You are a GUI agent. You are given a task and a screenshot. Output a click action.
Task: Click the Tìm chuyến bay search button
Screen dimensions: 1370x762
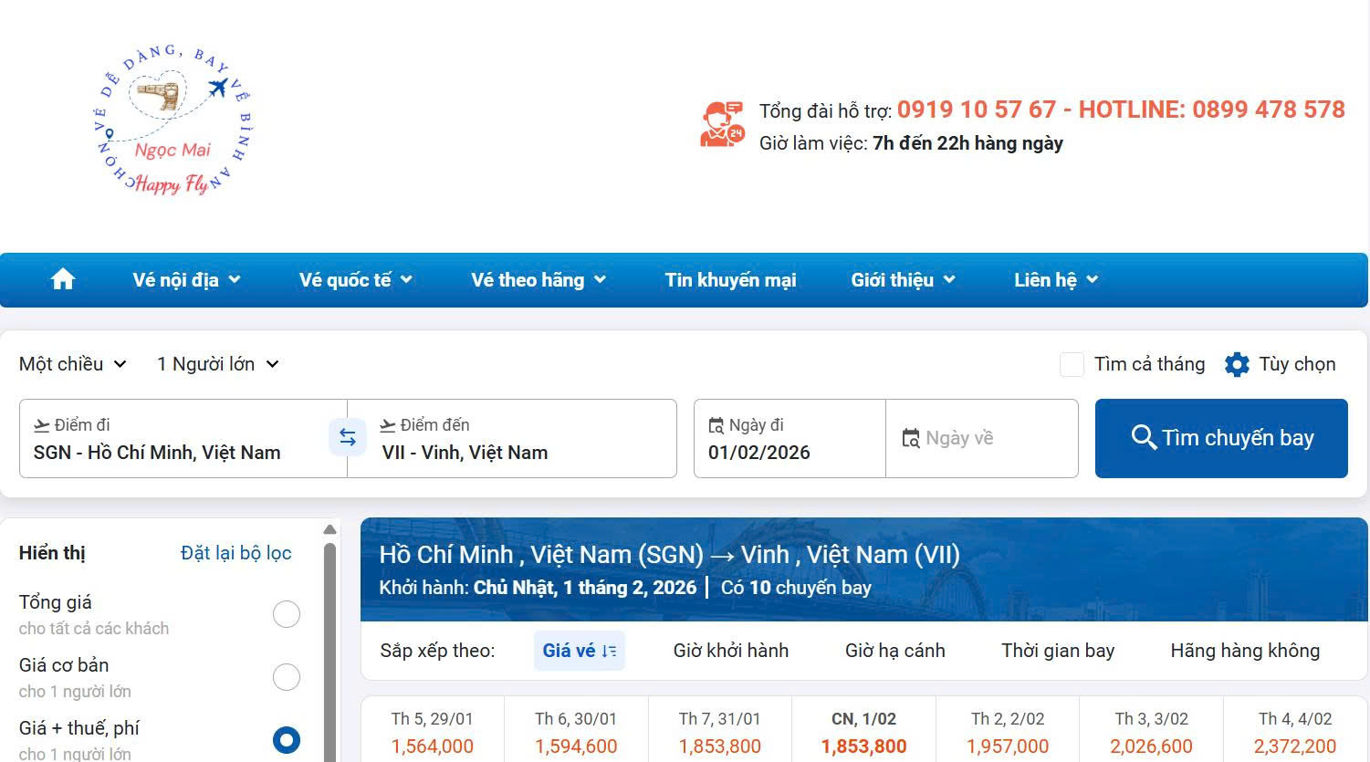click(x=1221, y=438)
